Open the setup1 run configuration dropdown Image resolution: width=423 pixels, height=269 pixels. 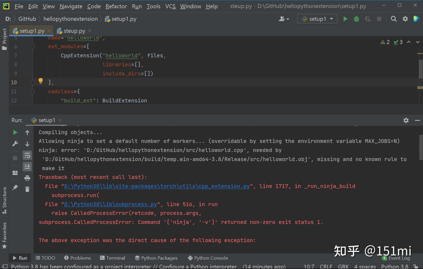[x=317, y=19]
